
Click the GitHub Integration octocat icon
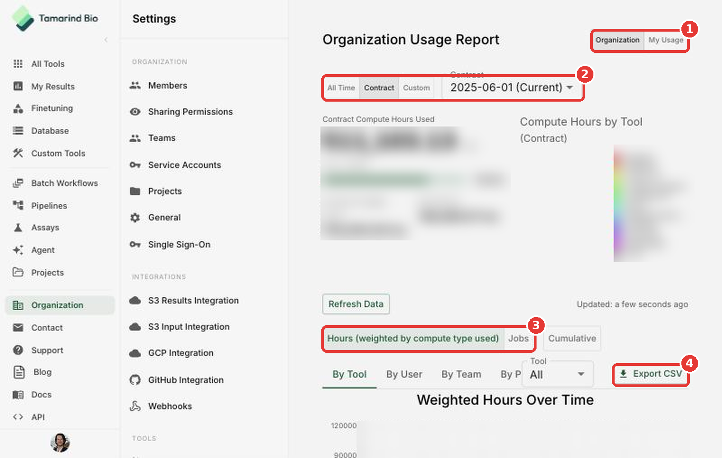(135, 380)
